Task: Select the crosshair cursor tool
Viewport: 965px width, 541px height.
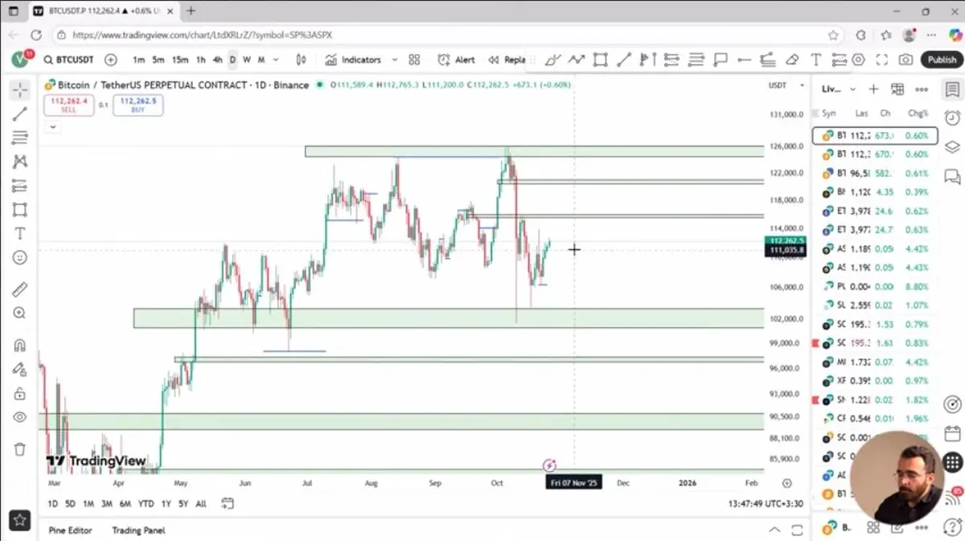Action: tap(20, 90)
